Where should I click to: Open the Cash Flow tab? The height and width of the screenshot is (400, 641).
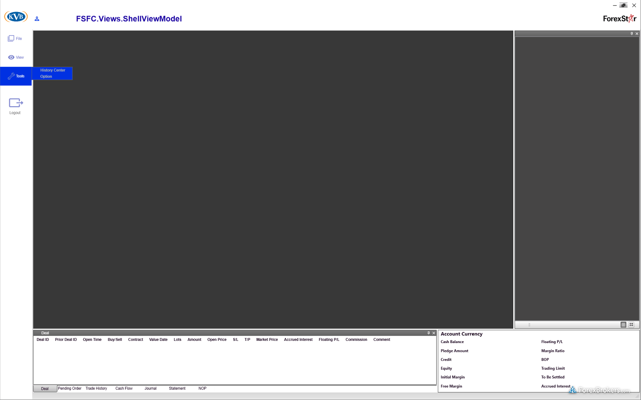124,388
